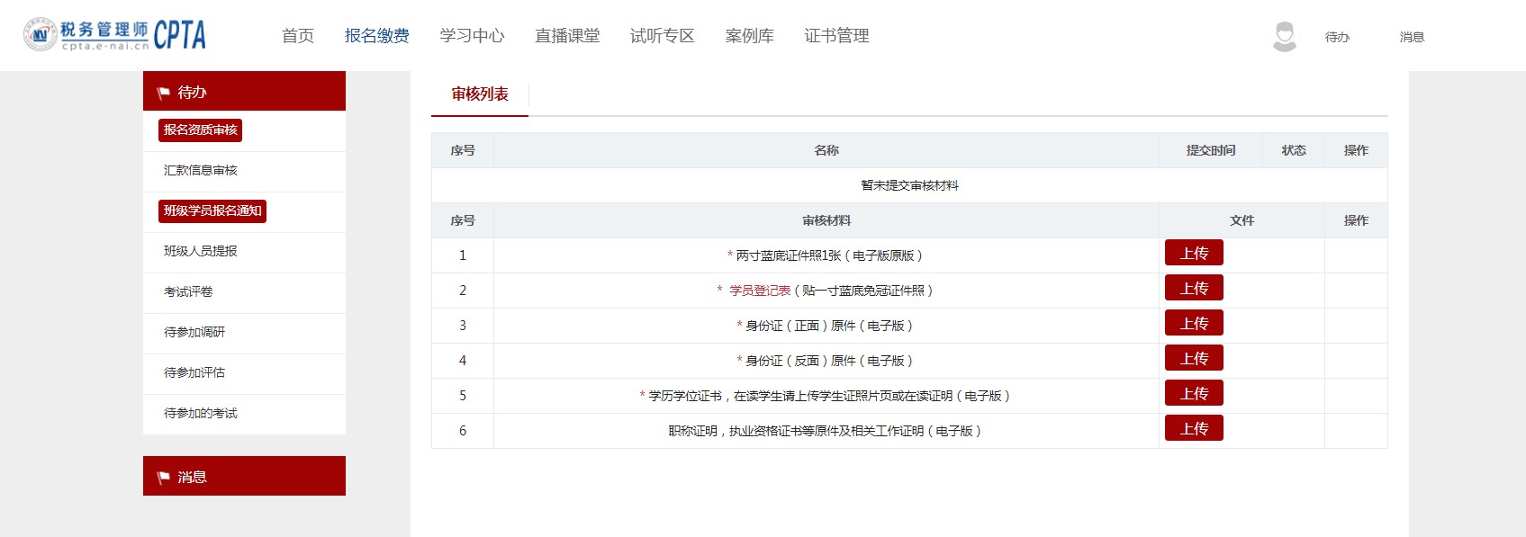Upload the 学员登记表 file
Image resolution: width=1526 pixels, height=537 pixels.
pyautogui.click(x=1194, y=288)
